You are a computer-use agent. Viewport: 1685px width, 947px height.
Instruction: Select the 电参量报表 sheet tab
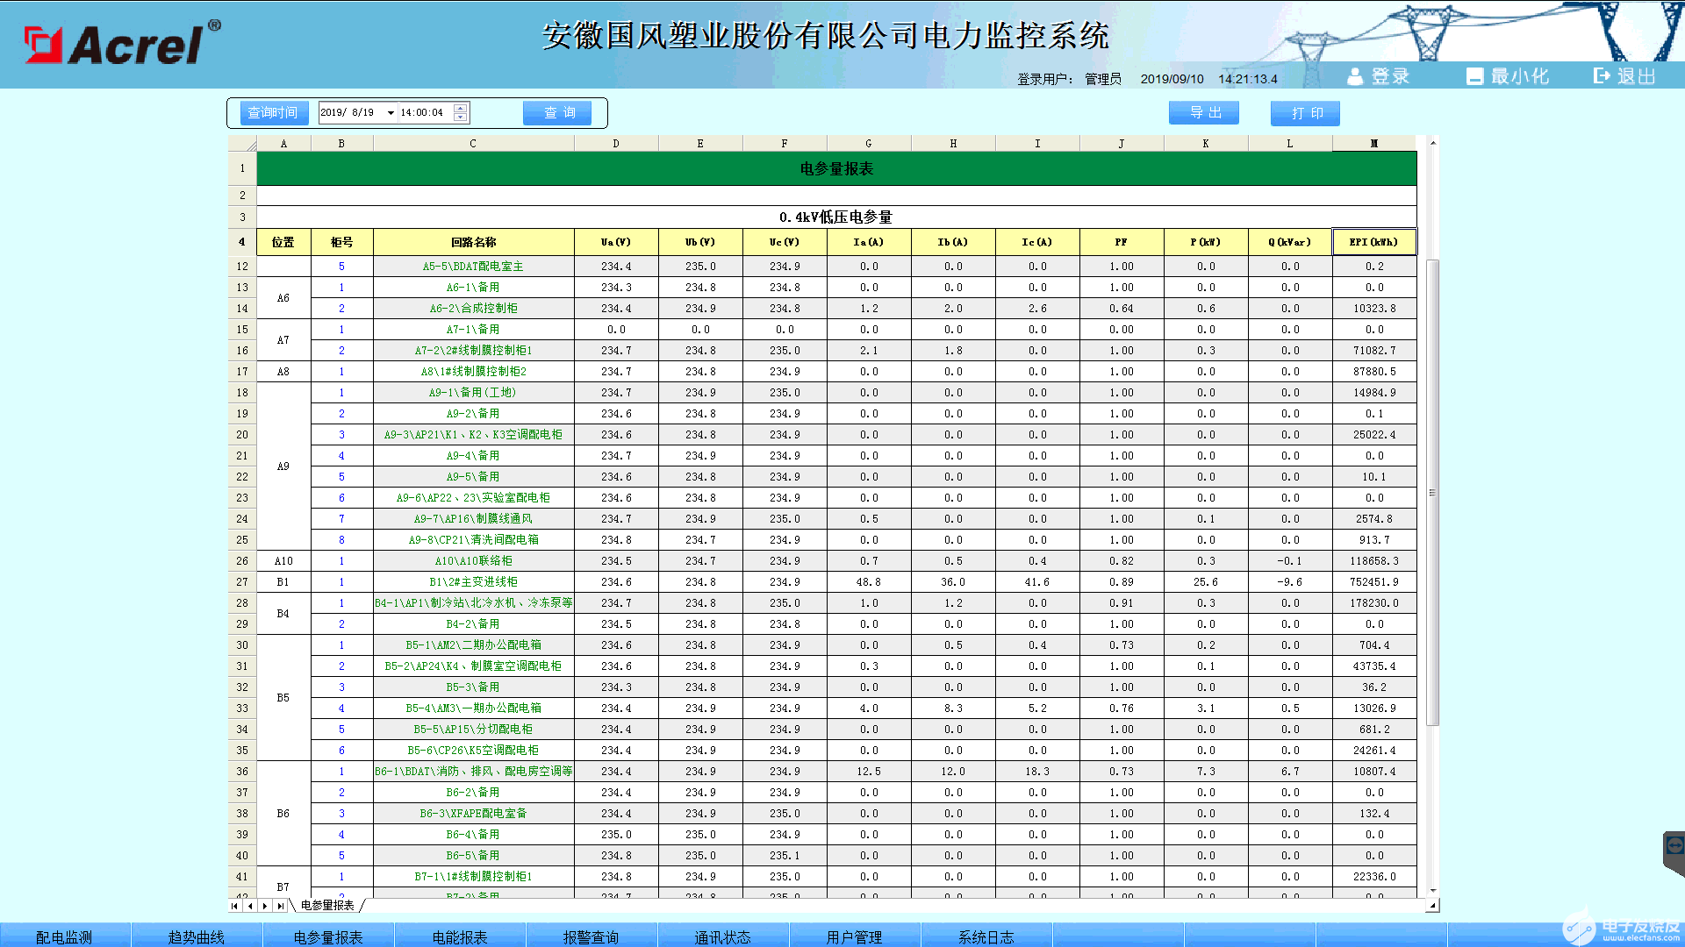[329, 906]
